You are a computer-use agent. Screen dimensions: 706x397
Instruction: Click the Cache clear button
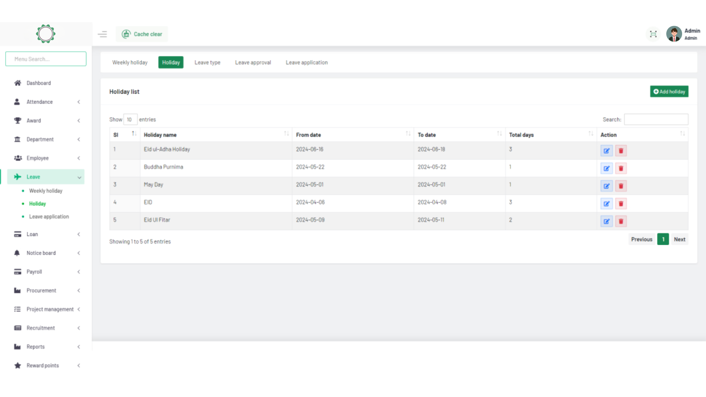[142, 34]
